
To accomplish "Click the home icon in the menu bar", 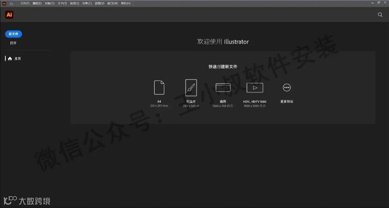I will [x=12, y=4].
